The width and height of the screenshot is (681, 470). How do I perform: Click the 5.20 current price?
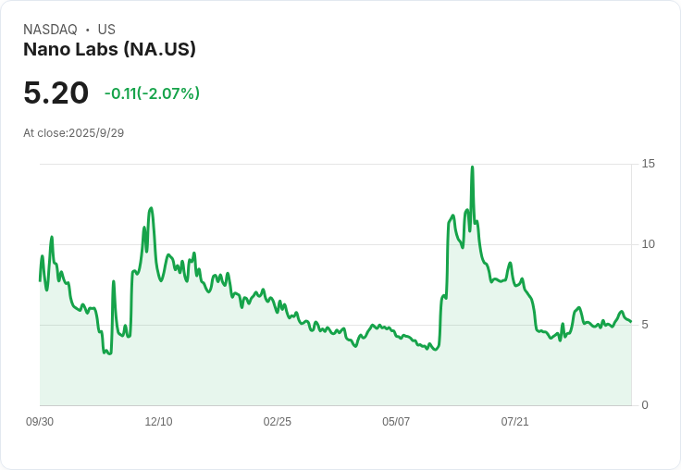[x=56, y=93]
